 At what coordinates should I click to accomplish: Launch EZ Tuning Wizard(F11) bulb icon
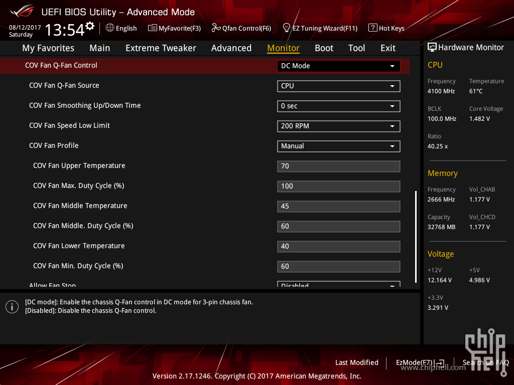pyautogui.click(x=286, y=28)
